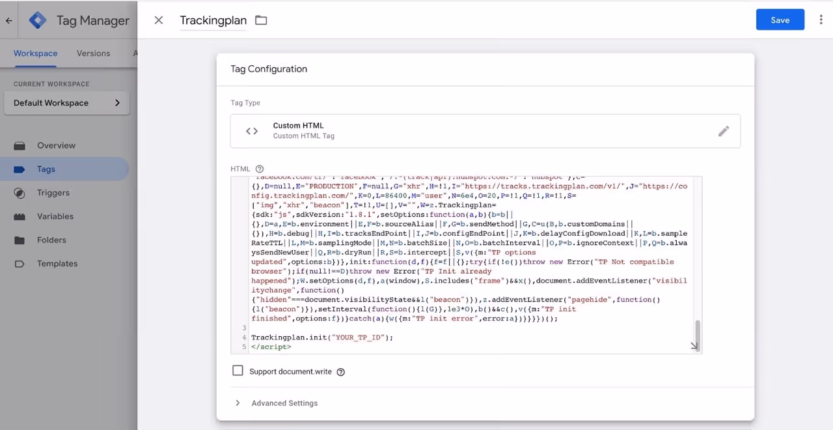
Task: Select the Custom HTML tag type card
Action: tap(485, 131)
